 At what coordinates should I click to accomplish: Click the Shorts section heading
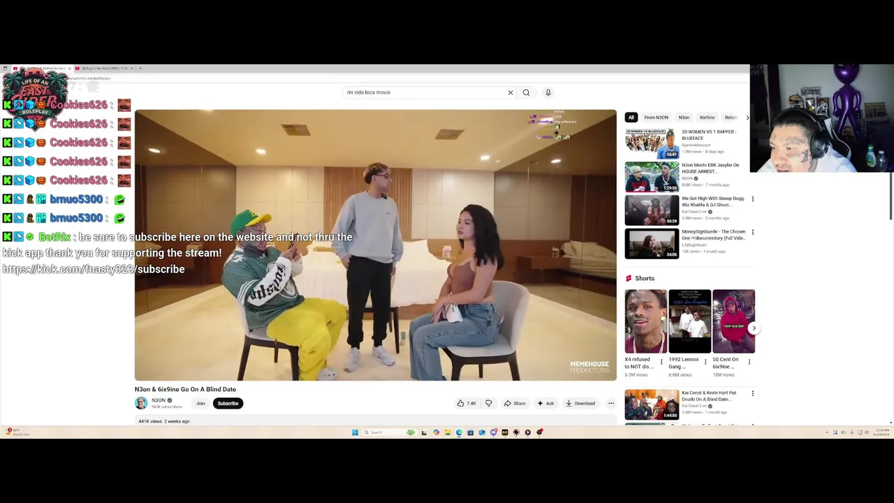[645, 278]
